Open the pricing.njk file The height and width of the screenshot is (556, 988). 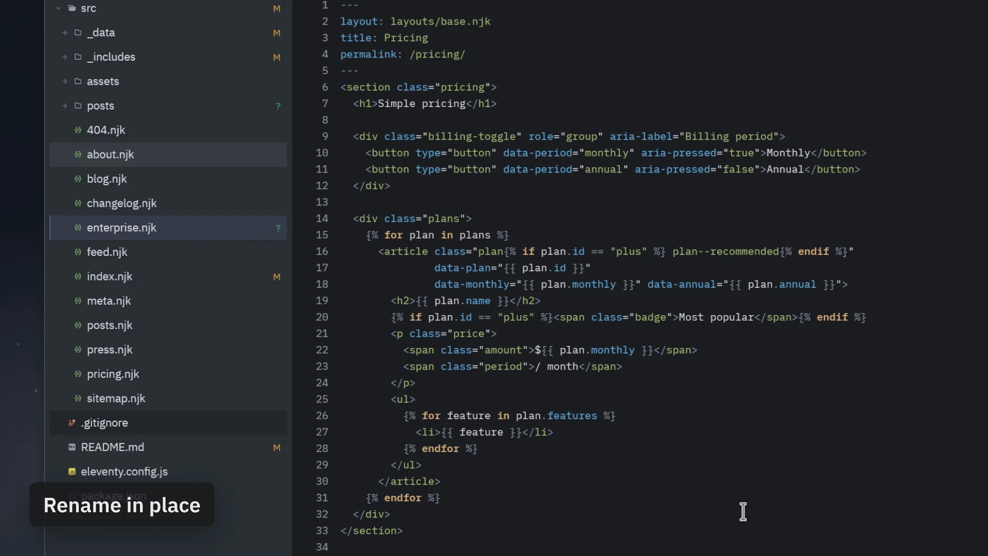pos(168,374)
